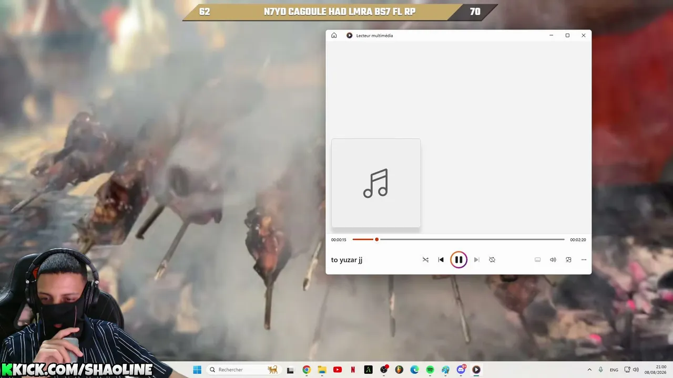Go to the media player home icon
This screenshot has width=673, height=378.
click(x=334, y=36)
